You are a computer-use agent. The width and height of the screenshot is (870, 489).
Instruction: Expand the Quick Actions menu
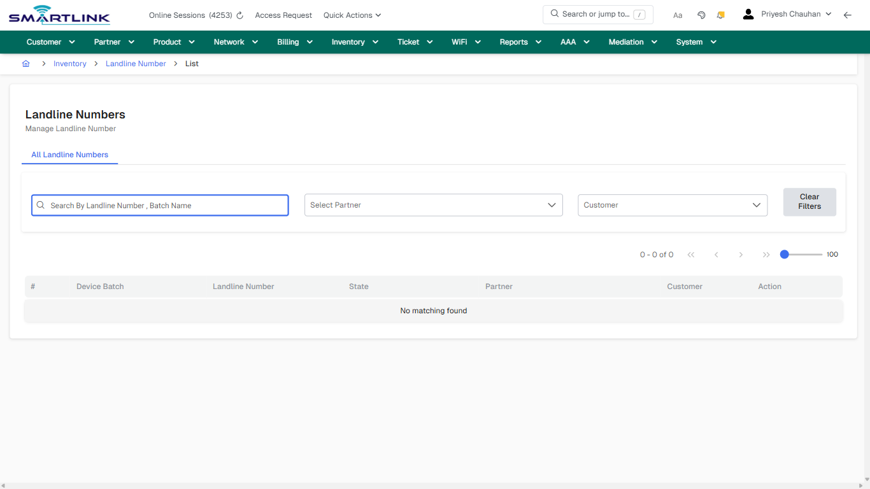point(352,15)
